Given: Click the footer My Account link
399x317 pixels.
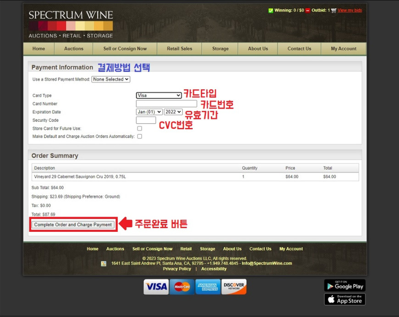Looking at the screenshot, I should [291, 249].
